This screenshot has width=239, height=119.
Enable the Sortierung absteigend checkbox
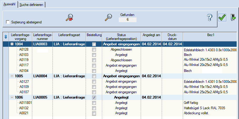click(x=8, y=22)
